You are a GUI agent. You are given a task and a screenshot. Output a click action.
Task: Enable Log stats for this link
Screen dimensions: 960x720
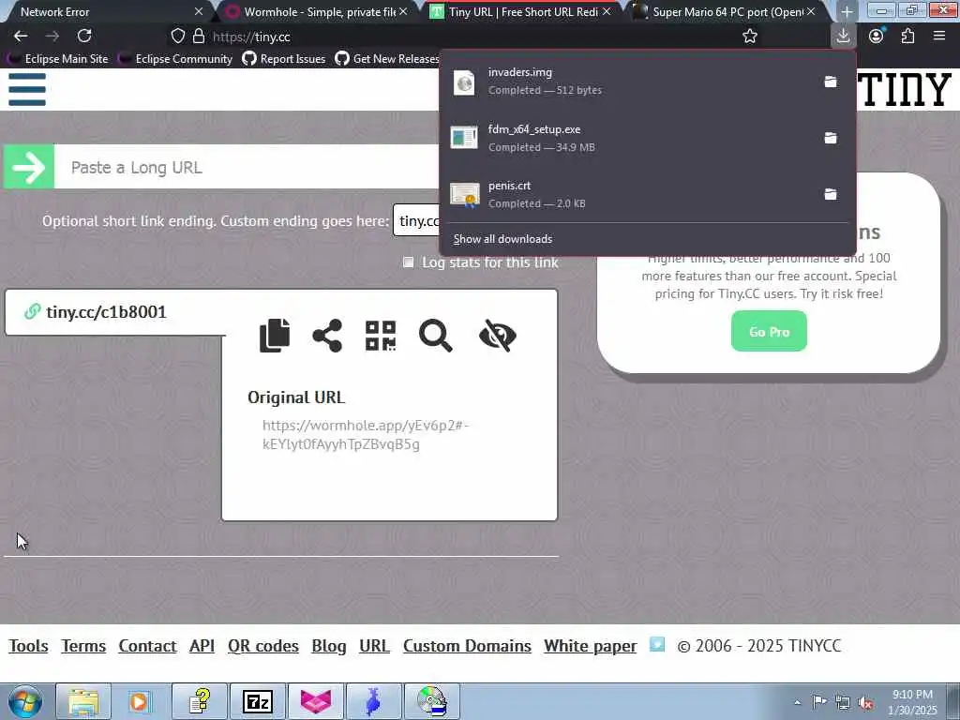pos(409,262)
